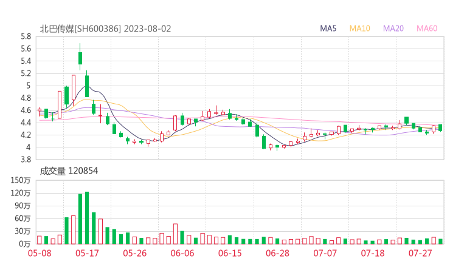Click the MA60 legend label
This screenshot has height=267, width=450.
pos(427,29)
